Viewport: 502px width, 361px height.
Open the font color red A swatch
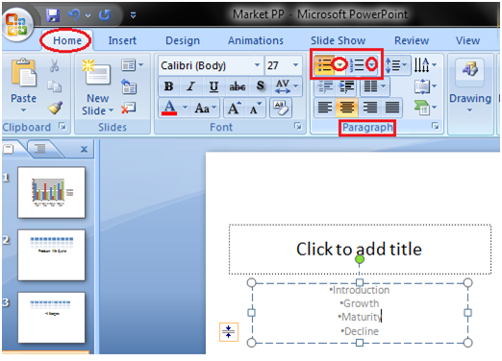169,108
